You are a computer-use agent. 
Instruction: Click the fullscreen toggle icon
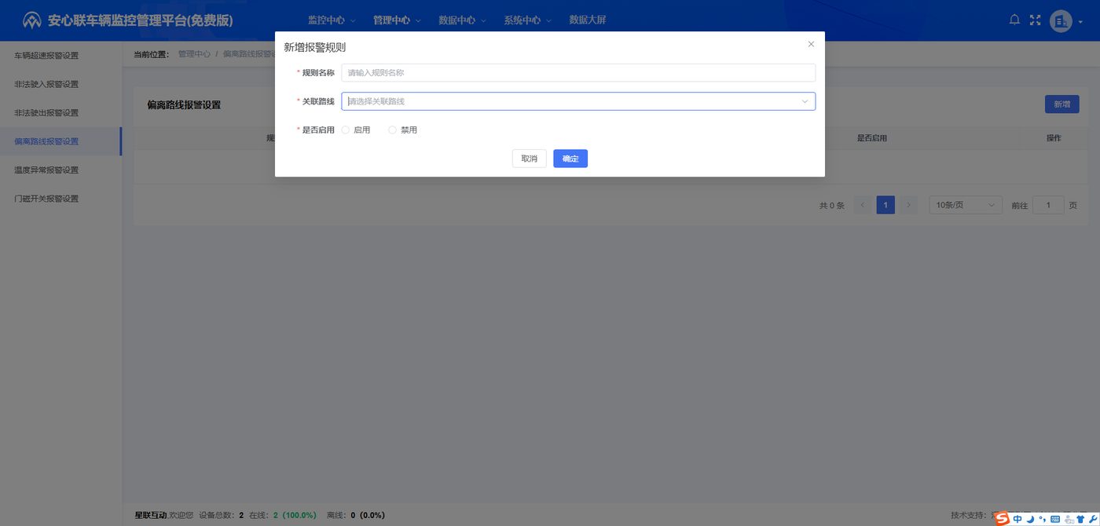(x=1035, y=20)
